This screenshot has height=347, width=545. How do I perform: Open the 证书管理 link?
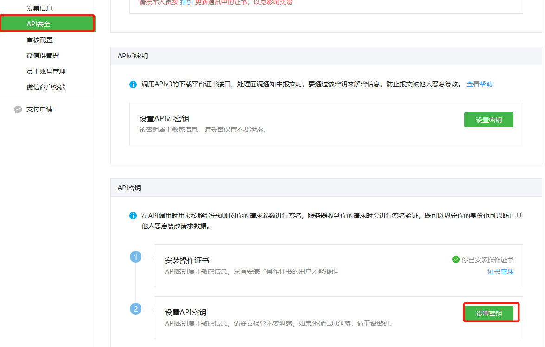pos(500,271)
